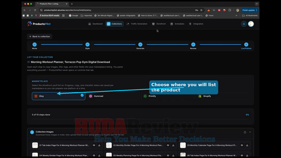Select Shopify marketplace

click(x=222, y=96)
